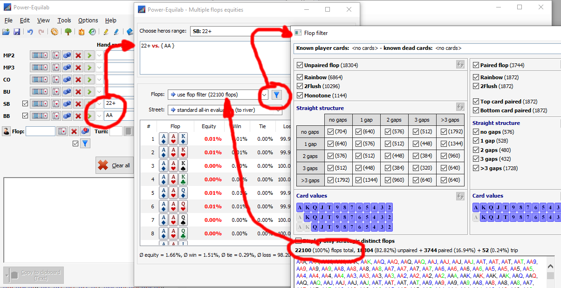Uncheck Bottom card paired checkbox

pos(476,110)
